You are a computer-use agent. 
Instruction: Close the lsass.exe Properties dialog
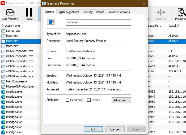pyautogui.click(x=144, y=3)
